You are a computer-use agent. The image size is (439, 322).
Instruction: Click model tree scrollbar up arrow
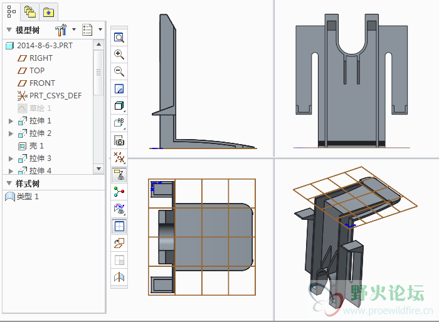(x=98, y=44)
